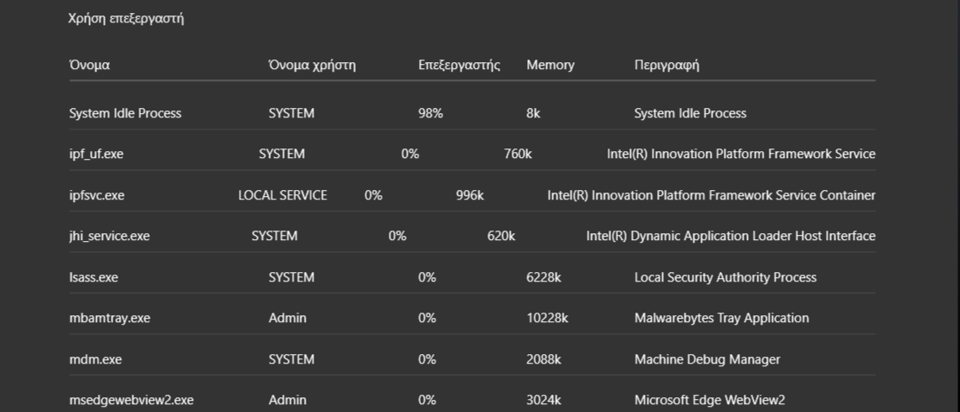The width and height of the screenshot is (960, 412).
Task: Click the Περιγραφή column header
Action: (667, 65)
